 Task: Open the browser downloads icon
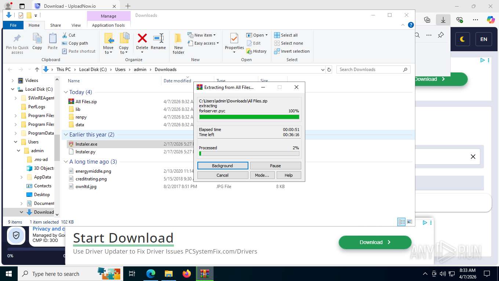pos(443,20)
